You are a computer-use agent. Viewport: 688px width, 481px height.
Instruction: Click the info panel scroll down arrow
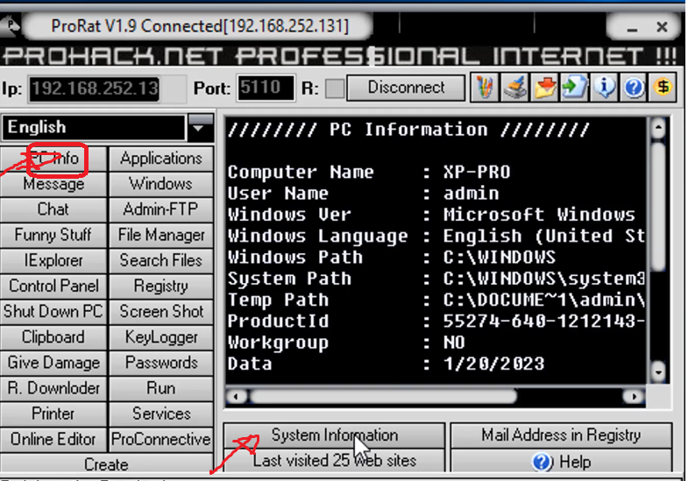tap(658, 371)
